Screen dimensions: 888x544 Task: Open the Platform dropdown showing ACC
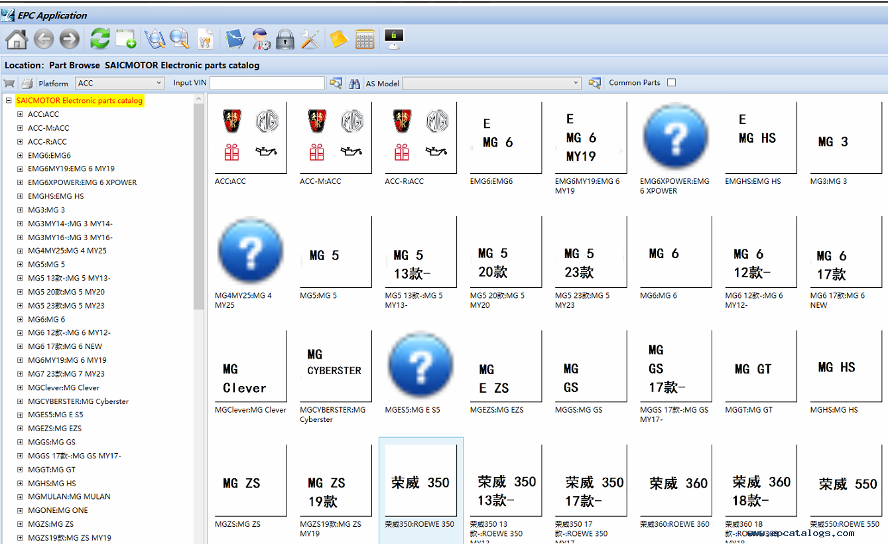click(x=120, y=83)
